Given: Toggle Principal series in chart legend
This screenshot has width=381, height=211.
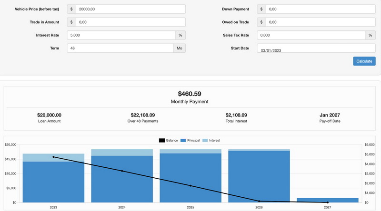Looking at the screenshot, I should coord(190,140).
